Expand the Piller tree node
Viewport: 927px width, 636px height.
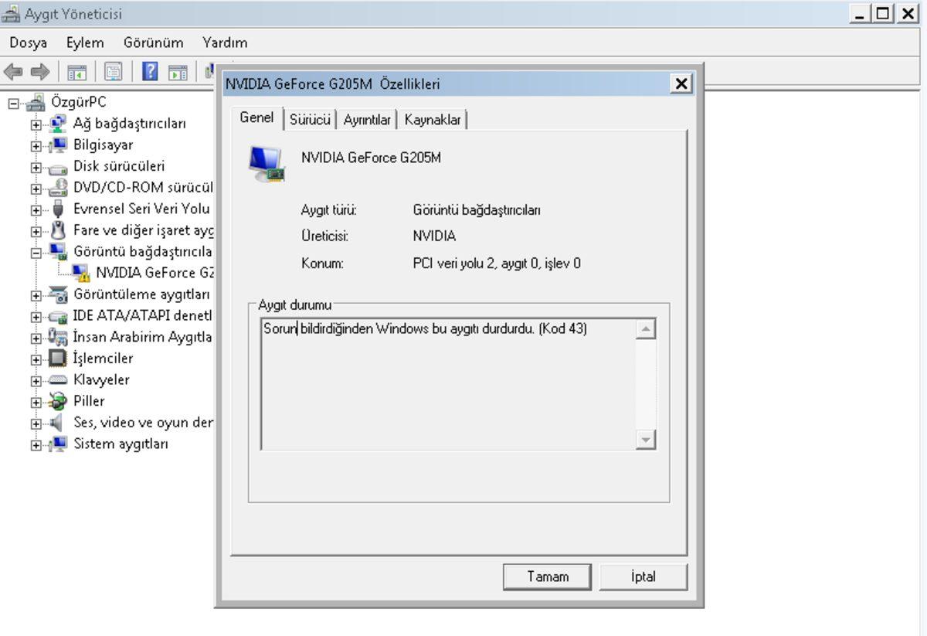36,401
